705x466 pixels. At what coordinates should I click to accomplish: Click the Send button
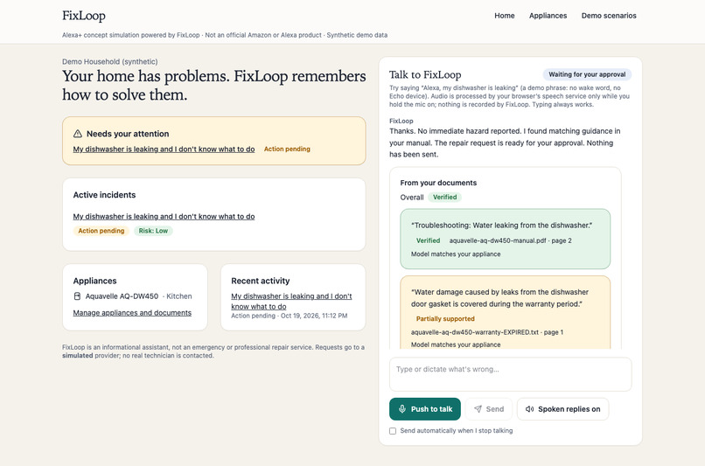(489, 409)
